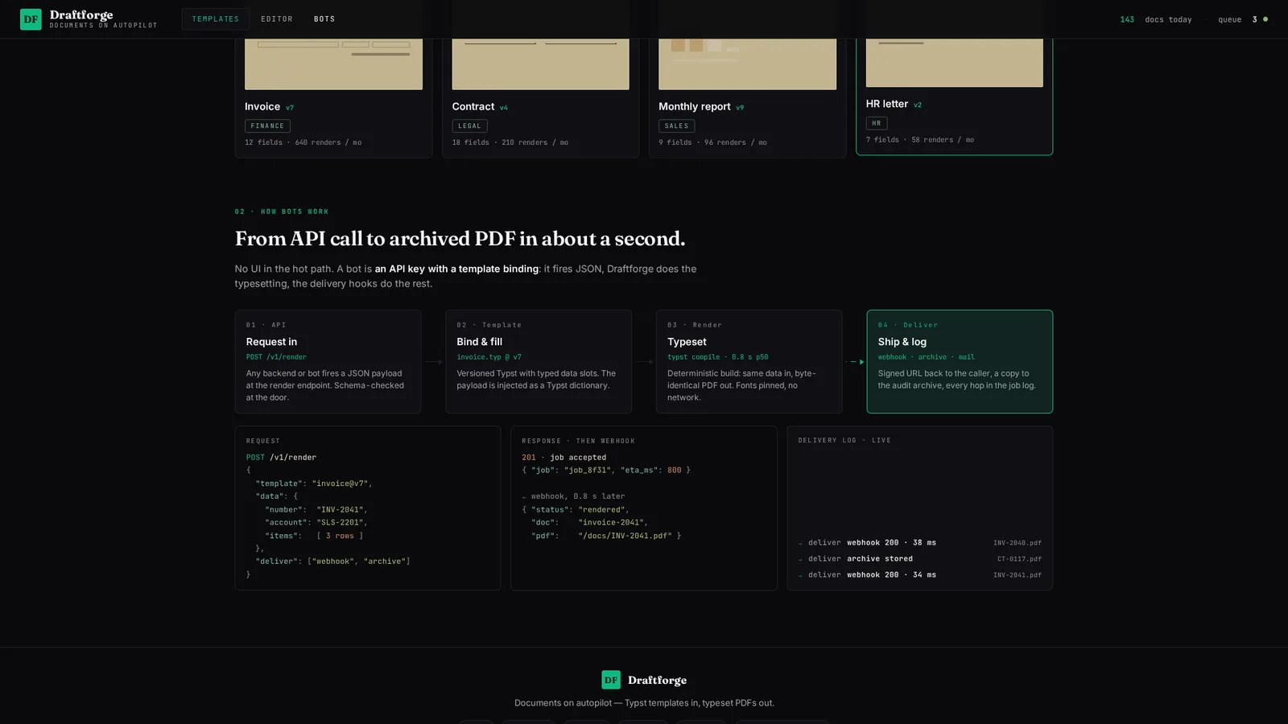Go to the Bots tab

[324, 19]
